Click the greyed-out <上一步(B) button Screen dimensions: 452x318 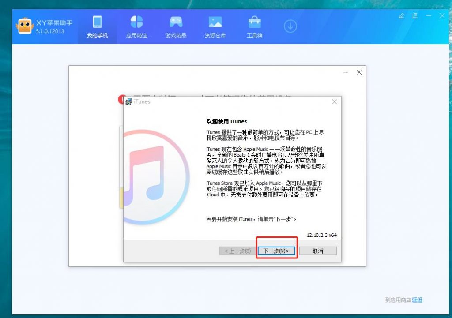point(237,251)
